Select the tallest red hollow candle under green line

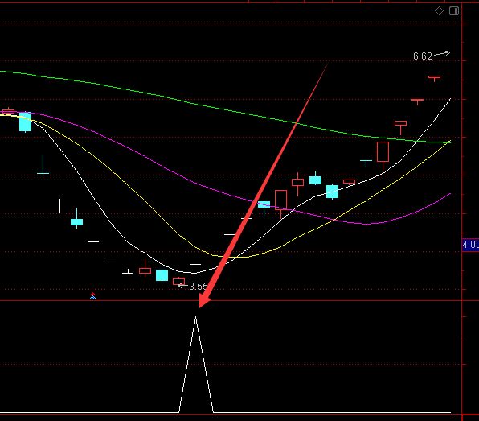point(383,152)
